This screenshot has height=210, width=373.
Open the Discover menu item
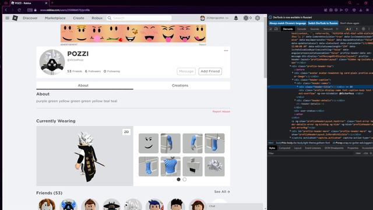click(x=30, y=18)
